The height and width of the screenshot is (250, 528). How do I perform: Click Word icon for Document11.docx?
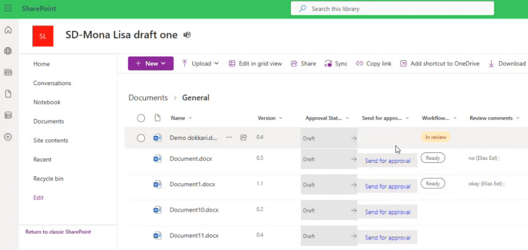click(x=157, y=236)
